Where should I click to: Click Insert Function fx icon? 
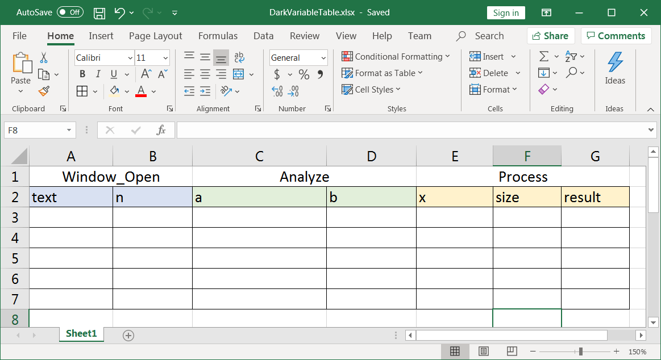(161, 130)
